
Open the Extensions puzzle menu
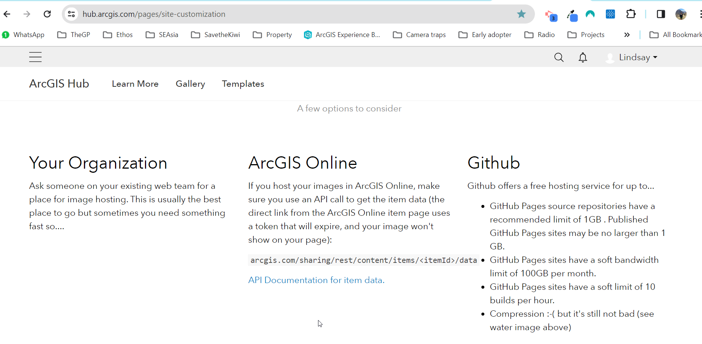tap(631, 14)
